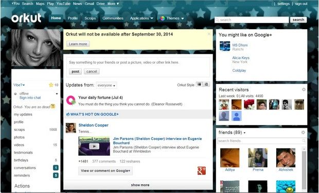Open scraps in the left sidebar

(20, 129)
